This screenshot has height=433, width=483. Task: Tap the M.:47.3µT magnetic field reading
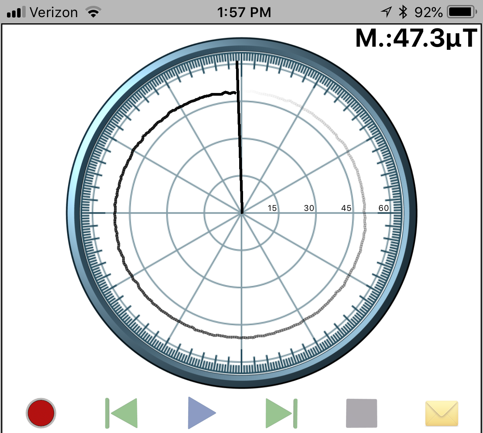(416, 38)
